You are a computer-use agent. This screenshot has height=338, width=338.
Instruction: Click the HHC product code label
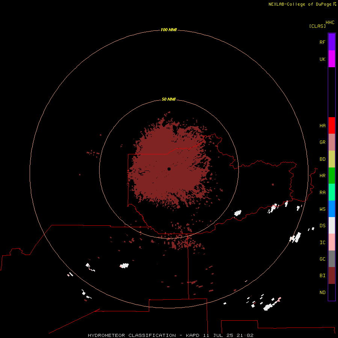pos(330,23)
